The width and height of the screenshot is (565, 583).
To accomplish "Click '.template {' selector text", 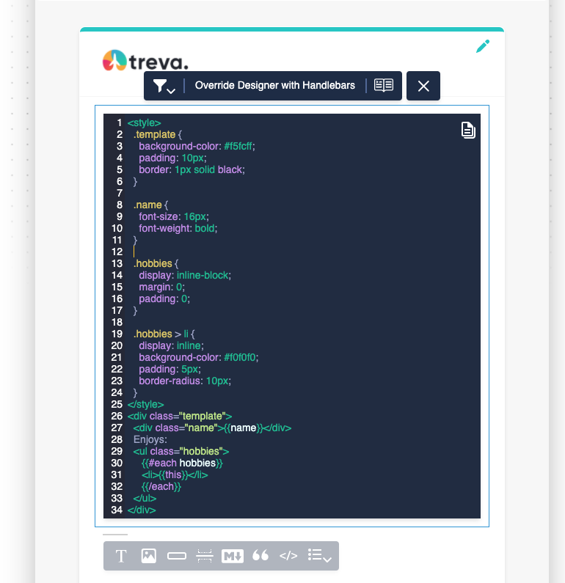I will pyautogui.click(x=158, y=134).
